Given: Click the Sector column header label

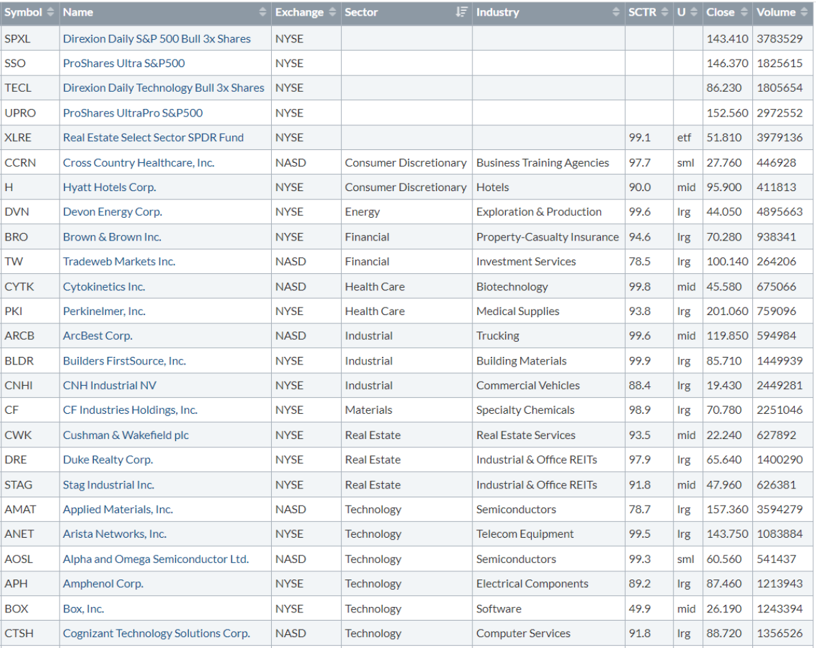Looking at the screenshot, I should tap(361, 12).
